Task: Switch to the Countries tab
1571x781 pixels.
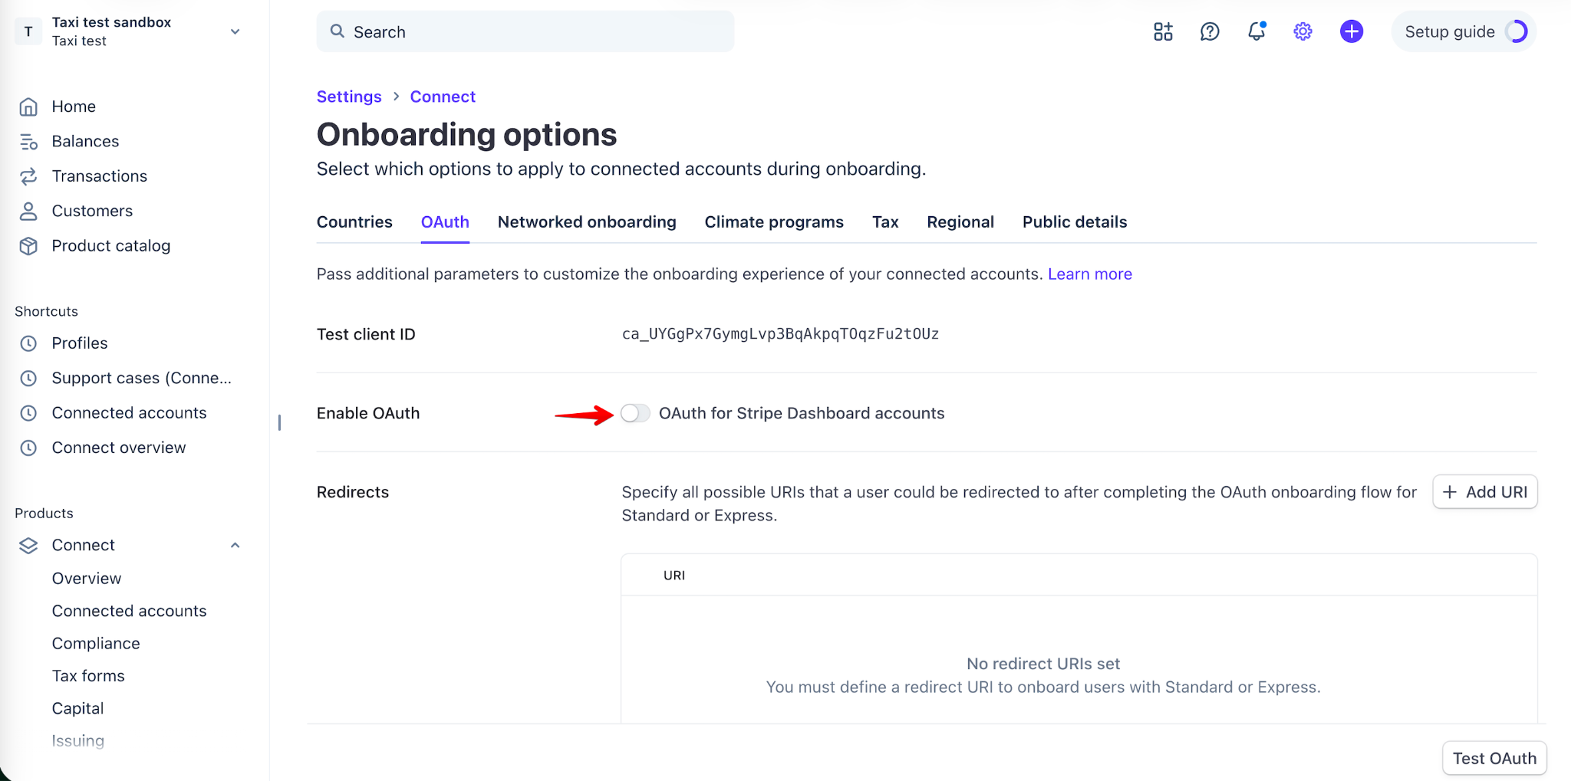Action: tap(354, 222)
